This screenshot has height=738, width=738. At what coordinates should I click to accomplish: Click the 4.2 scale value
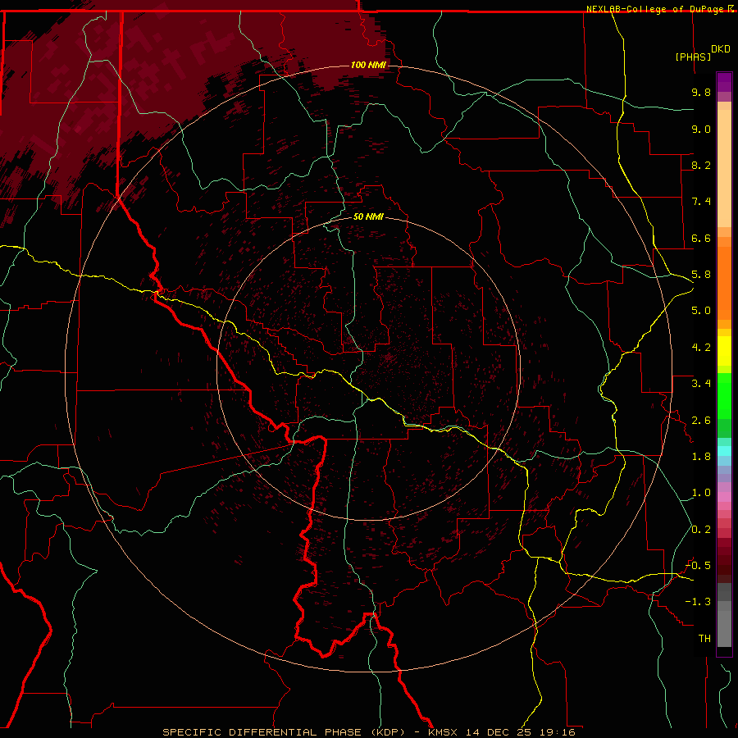701,348
